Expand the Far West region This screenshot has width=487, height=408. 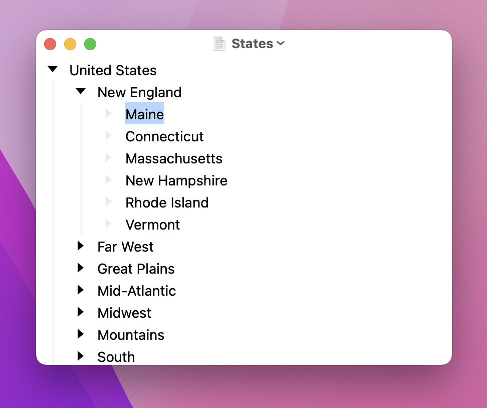coord(81,246)
